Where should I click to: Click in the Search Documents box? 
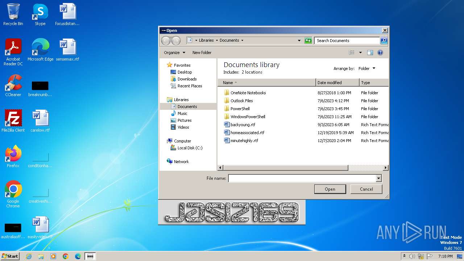coord(347,41)
